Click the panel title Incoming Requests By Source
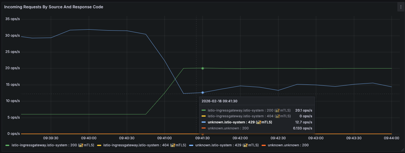 [54, 7]
